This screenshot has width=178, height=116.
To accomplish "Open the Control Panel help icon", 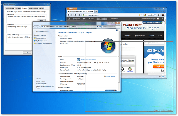I will pos(117,30).
